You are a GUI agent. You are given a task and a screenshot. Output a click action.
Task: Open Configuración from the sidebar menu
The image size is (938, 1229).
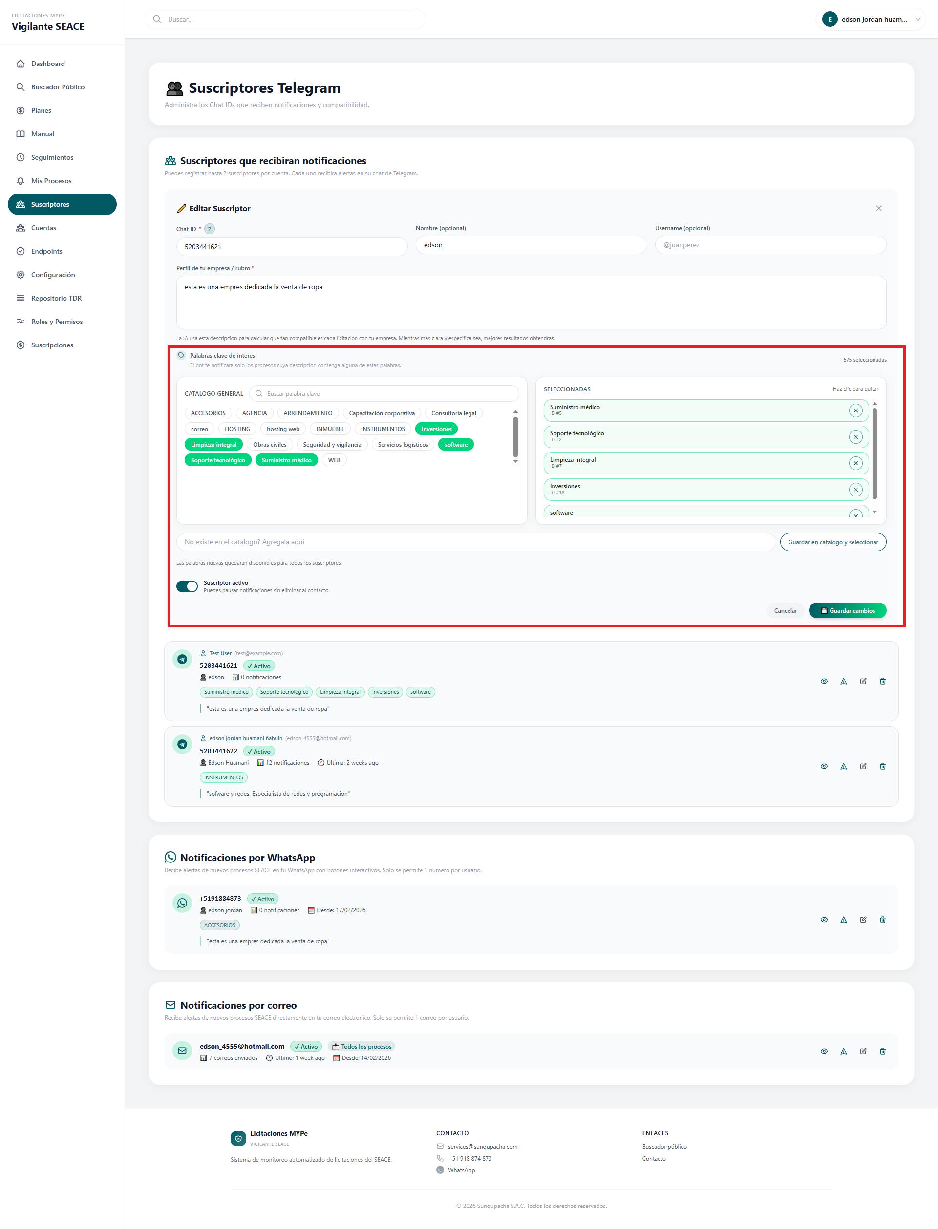(x=53, y=274)
